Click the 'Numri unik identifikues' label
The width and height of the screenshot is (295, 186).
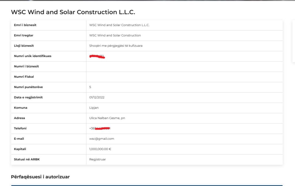click(x=33, y=56)
